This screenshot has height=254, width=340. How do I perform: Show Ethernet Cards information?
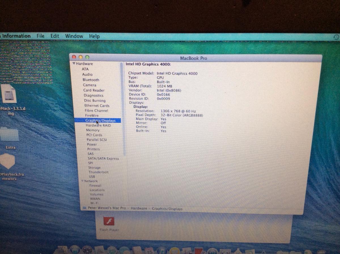[x=97, y=106]
